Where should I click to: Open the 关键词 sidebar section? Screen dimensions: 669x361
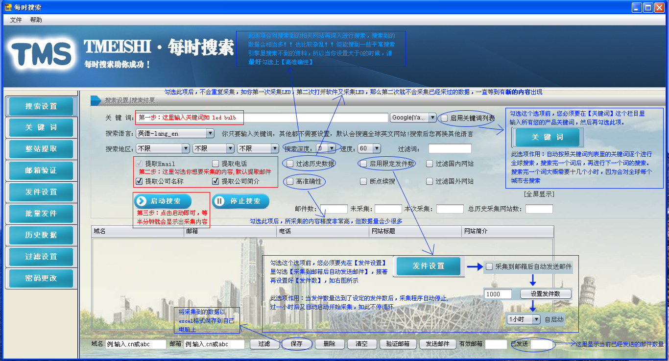pos(41,127)
